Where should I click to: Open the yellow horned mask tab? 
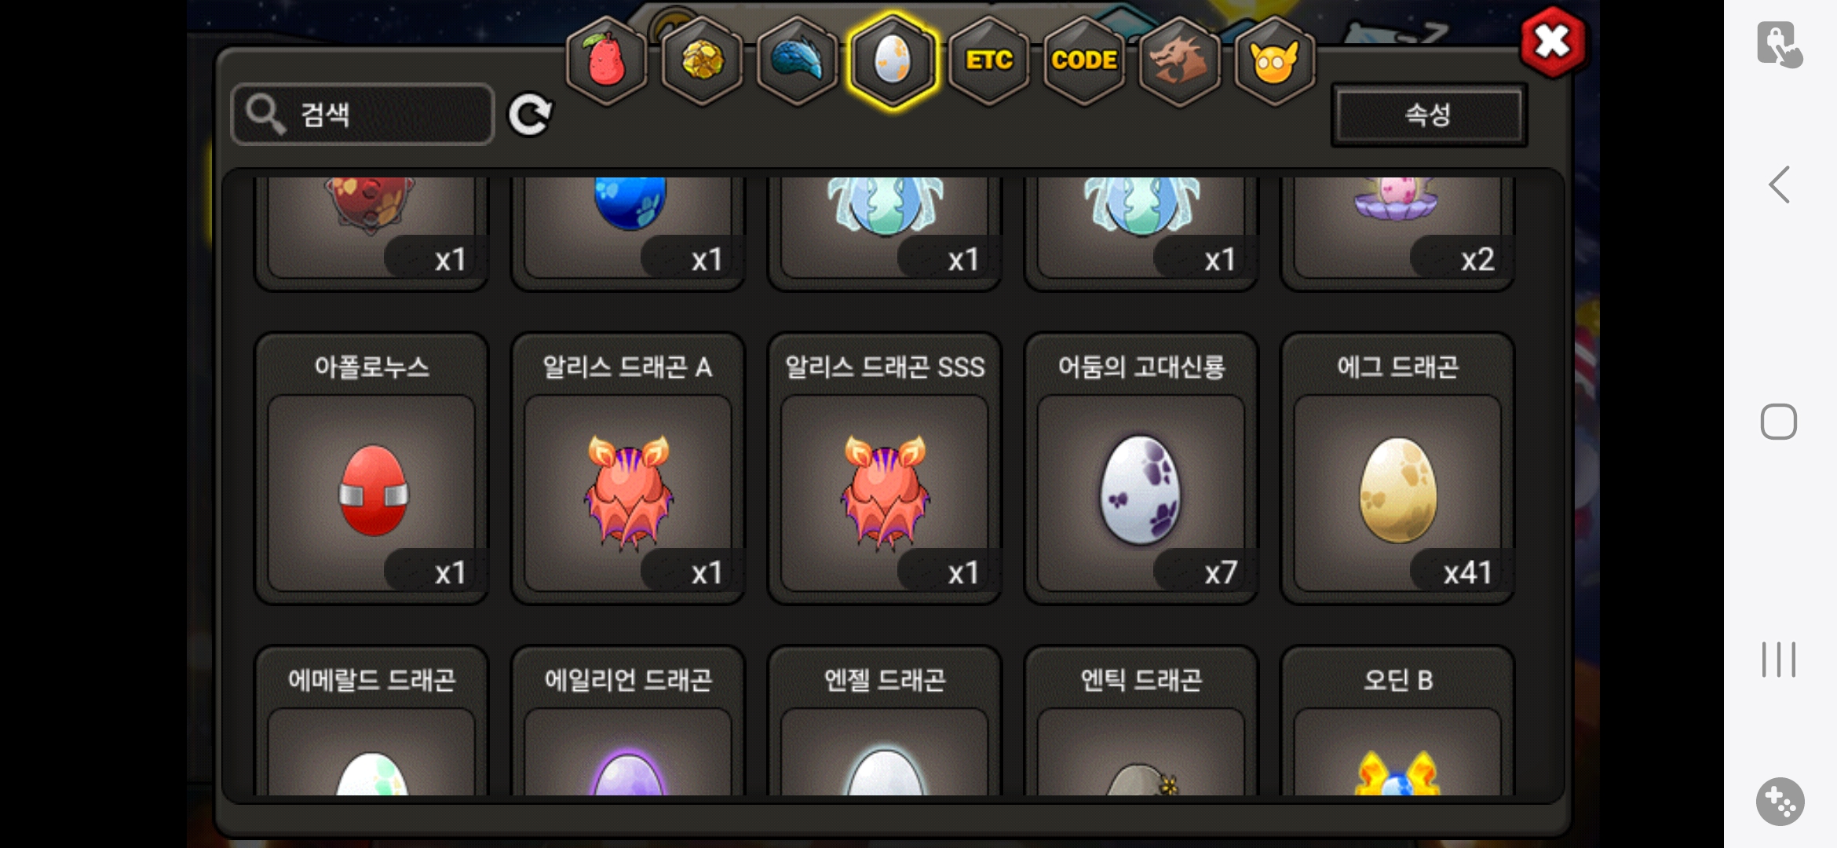coord(1275,60)
